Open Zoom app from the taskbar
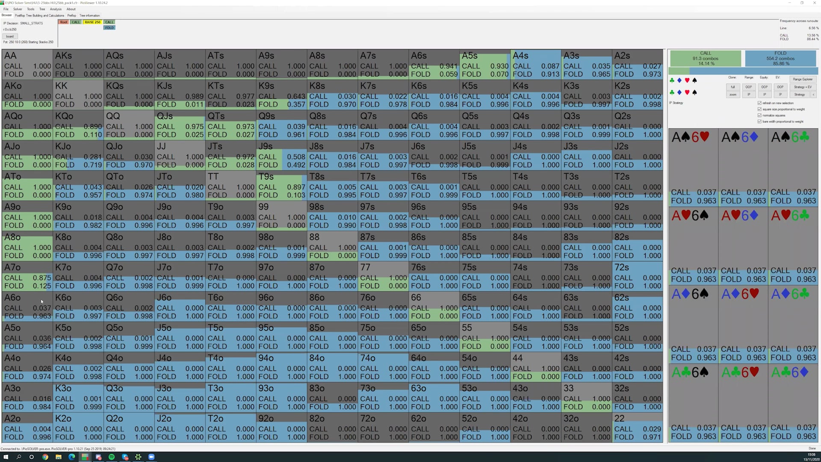821x462 pixels. tap(151, 457)
